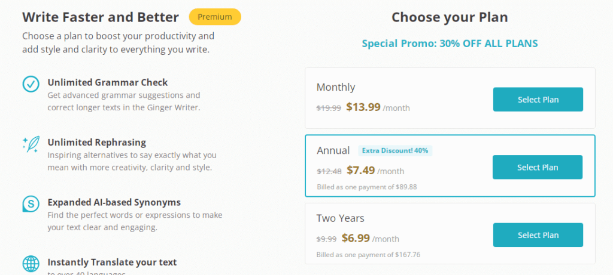Image resolution: width=613 pixels, height=275 pixels.
Task: Select Plan for the Monthly subscription
Action: tap(538, 100)
